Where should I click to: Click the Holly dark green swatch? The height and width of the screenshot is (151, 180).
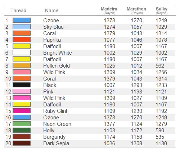pos(22,130)
